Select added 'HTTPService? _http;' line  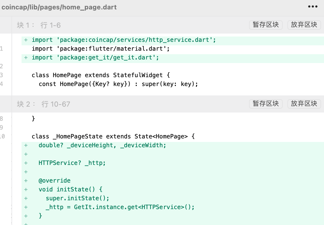[x=72, y=163]
